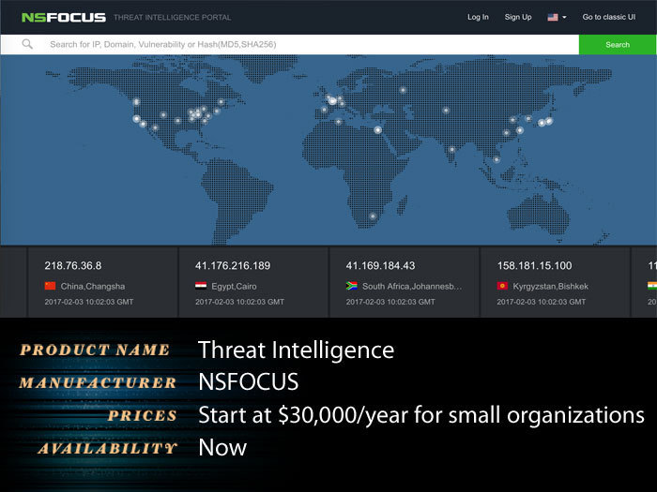
Task: Click the Egypt flag icon
Action: point(201,286)
